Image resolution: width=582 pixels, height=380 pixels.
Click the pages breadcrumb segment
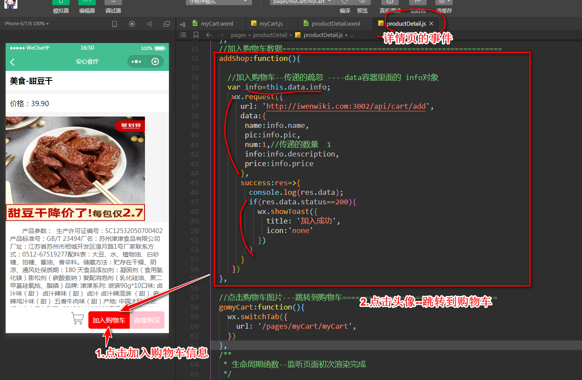coord(239,35)
